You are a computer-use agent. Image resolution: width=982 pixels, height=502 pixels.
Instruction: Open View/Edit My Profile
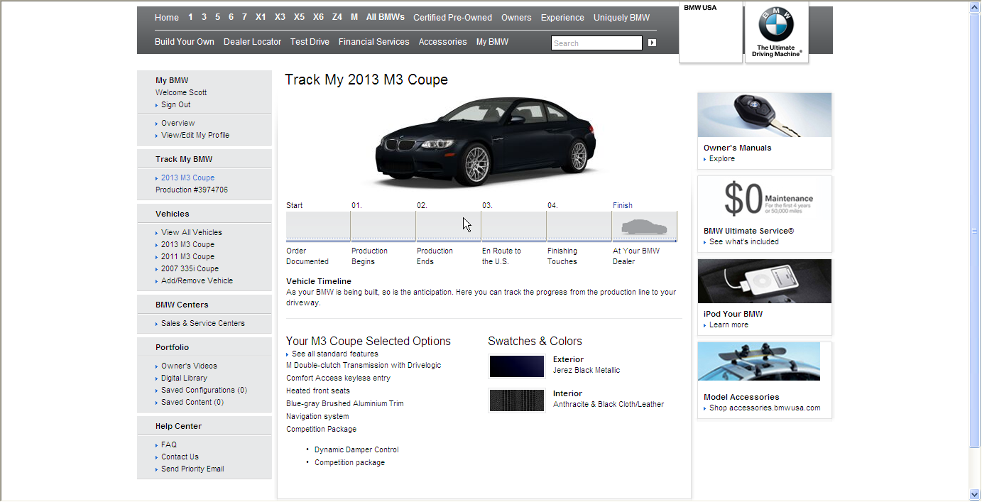point(195,135)
